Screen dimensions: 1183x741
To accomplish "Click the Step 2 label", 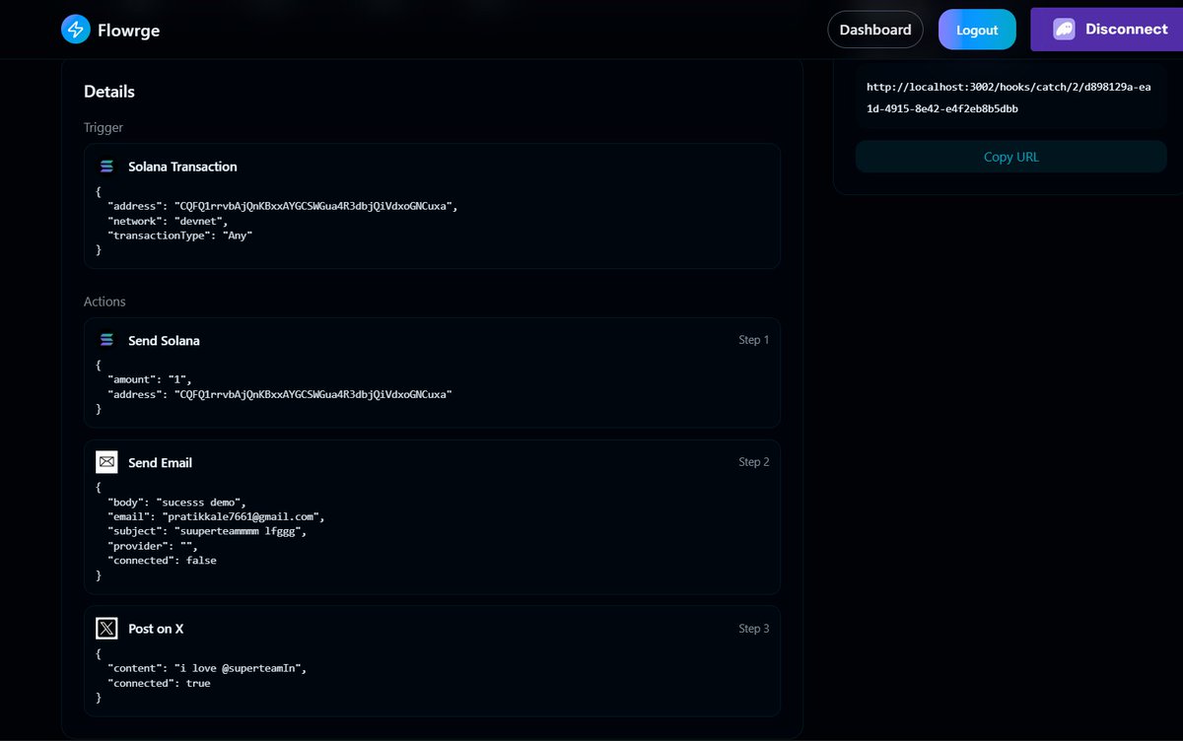I will coord(754,462).
